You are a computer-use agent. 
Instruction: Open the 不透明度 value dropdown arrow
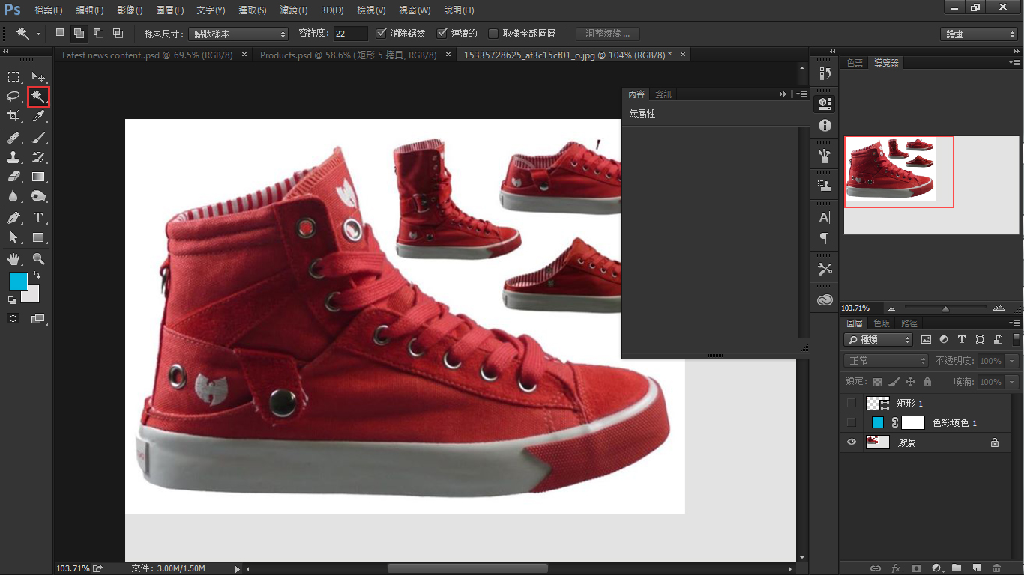[x=1012, y=361]
